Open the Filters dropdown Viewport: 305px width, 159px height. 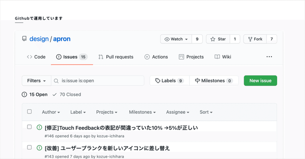tap(36, 80)
